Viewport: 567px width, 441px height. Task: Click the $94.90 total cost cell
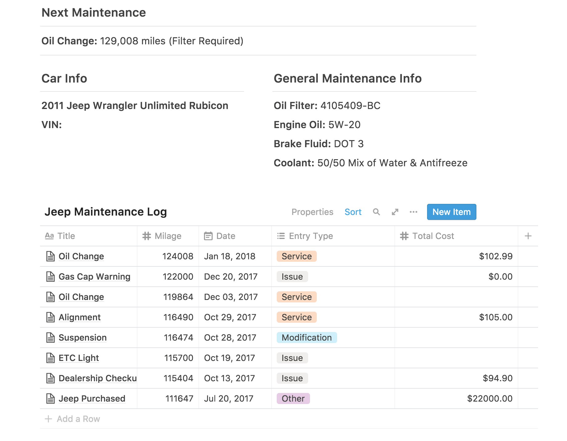(456, 378)
